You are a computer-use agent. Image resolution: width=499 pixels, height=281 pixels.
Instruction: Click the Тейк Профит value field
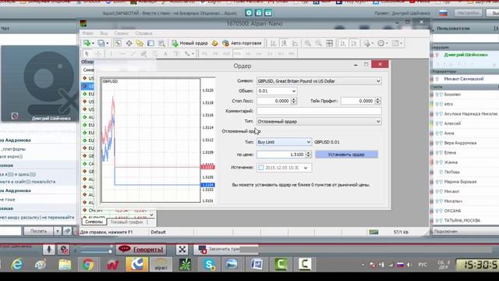click(357, 101)
